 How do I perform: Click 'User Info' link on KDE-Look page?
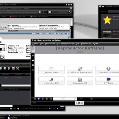[62, 34]
